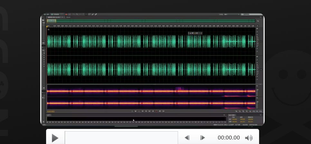Start playback with the large video player play button
The width and height of the screenshot is (311, 144).
tap(55, 138)
